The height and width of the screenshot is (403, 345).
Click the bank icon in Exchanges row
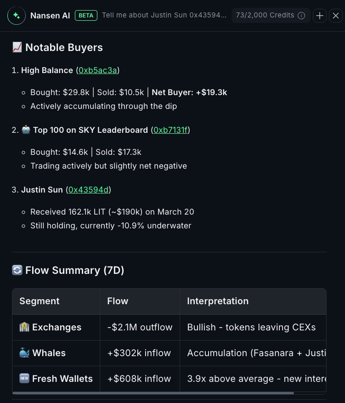(x=24, y=327)
